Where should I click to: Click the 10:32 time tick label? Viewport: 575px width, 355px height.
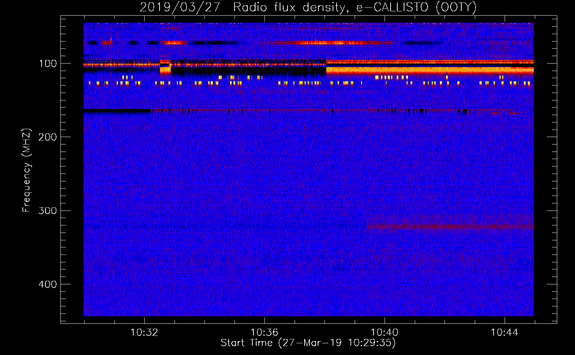144,333
